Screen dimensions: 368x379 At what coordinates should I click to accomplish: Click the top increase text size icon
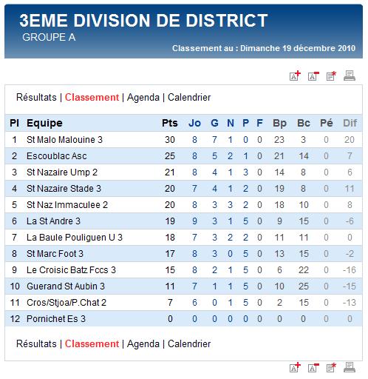coord(295,76)
